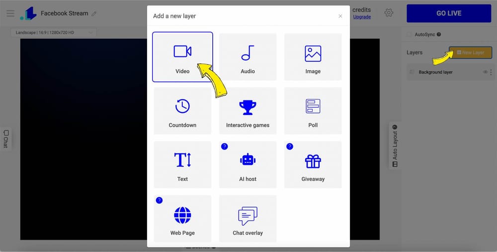Open Background layer three-dot options menu
Viewport: 497px width, 252px height.
point(491,72)
